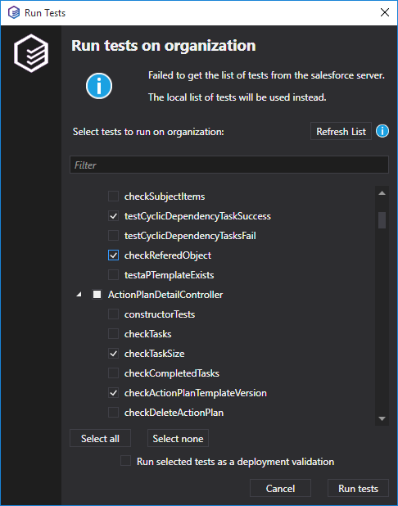Select the checkDeleteActionPlan test item
This screenshot has width=398, height=506.
click(x=174, y=413)
